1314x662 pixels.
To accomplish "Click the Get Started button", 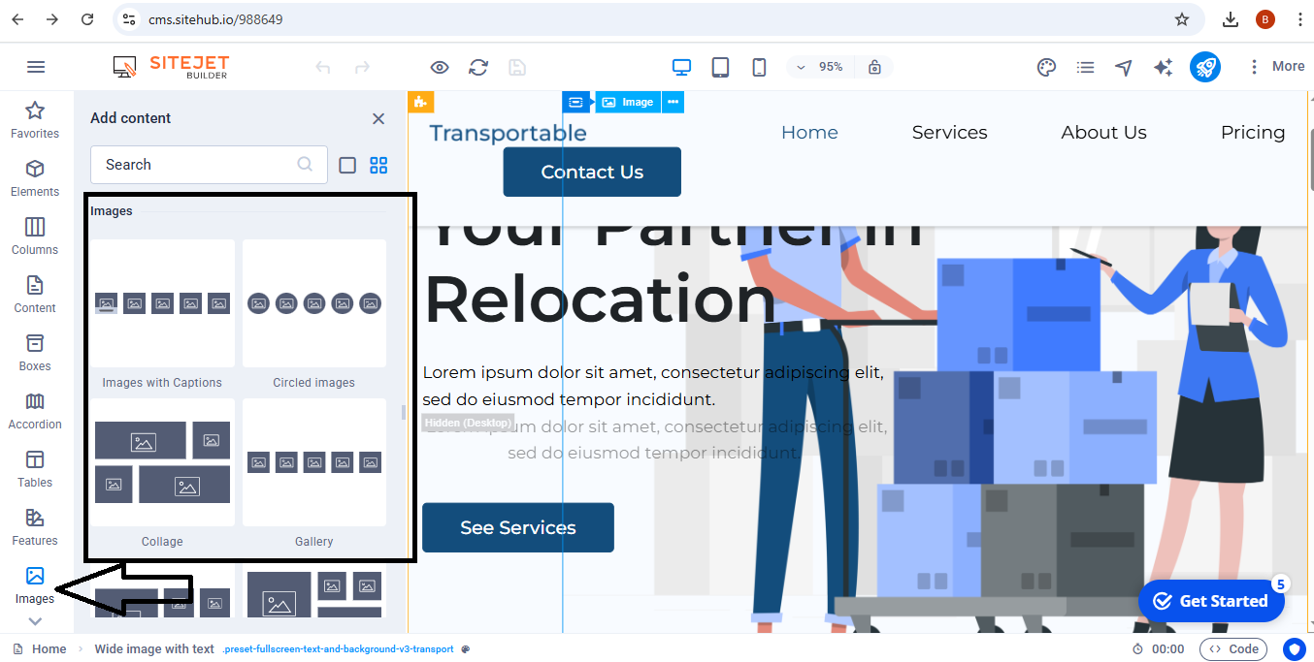I will (1210, 601).
